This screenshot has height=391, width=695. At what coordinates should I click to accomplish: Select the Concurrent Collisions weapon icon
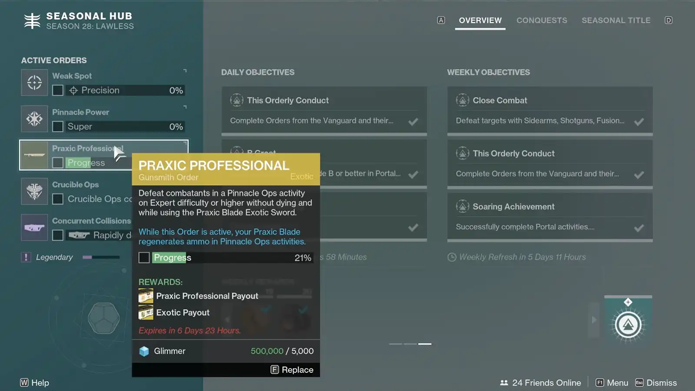34,228
